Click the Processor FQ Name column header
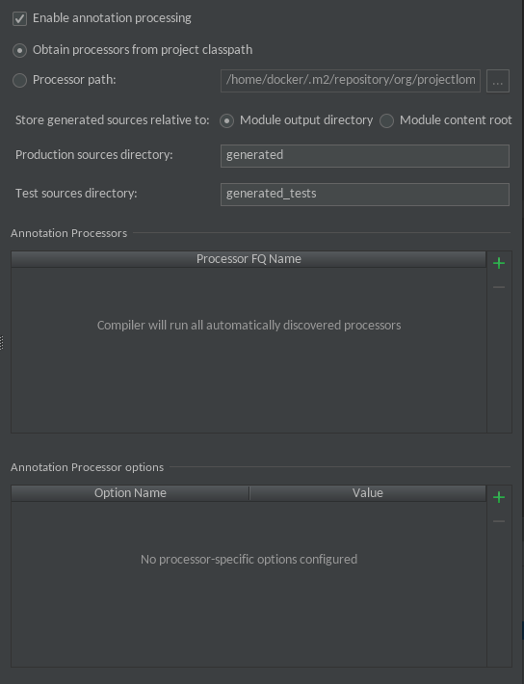The image size is (524, 684). click(x=249, y=259)
